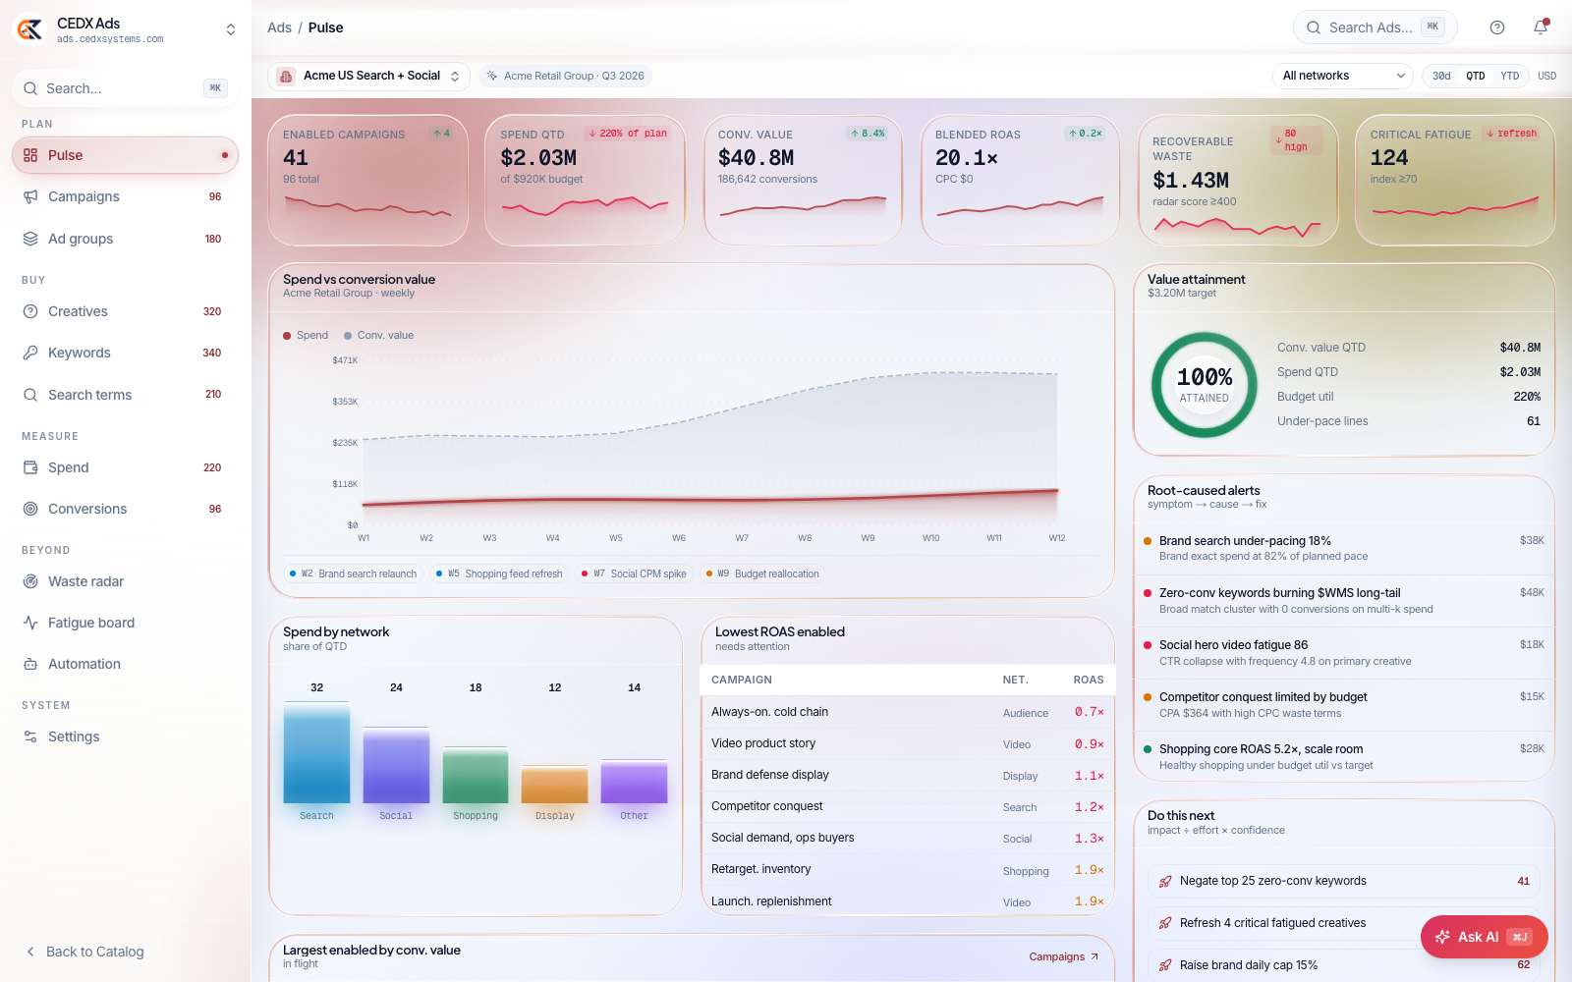
Task: Click the sparkle icon on Acme Retail Group chip
Action: pos(492,76)
